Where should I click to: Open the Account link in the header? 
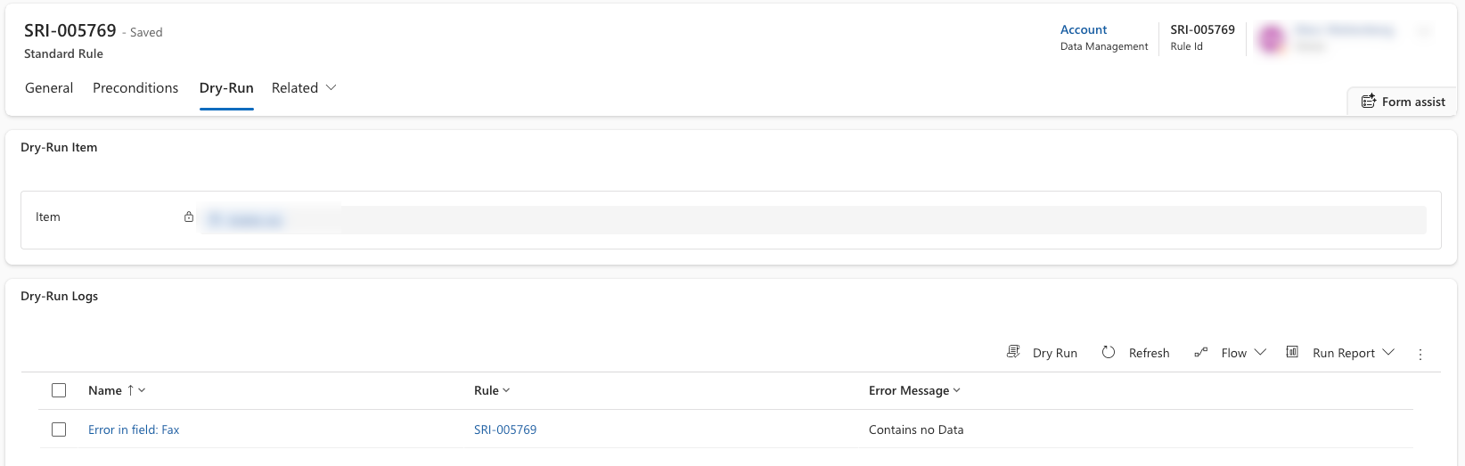tap(1084, 29)
